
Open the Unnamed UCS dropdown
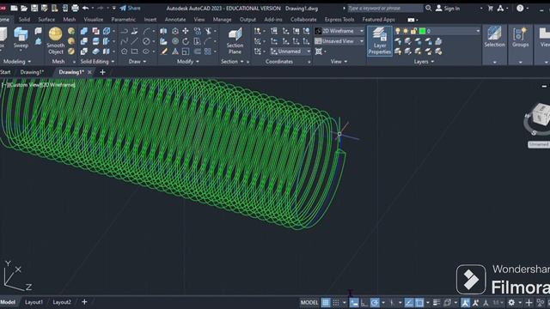click(290, 51)
